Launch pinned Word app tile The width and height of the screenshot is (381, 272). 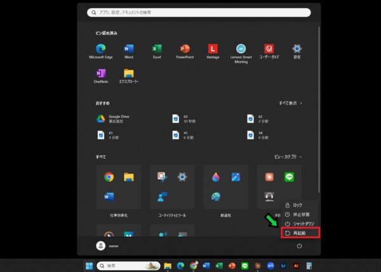click(129, 51)
